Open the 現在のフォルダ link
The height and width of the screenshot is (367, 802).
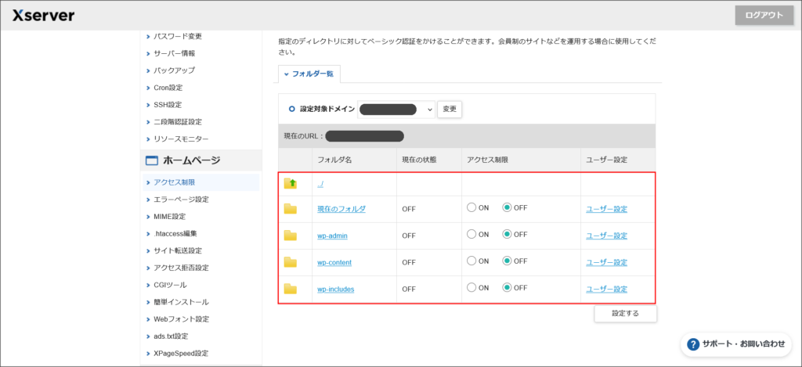[x=341, y=209]
